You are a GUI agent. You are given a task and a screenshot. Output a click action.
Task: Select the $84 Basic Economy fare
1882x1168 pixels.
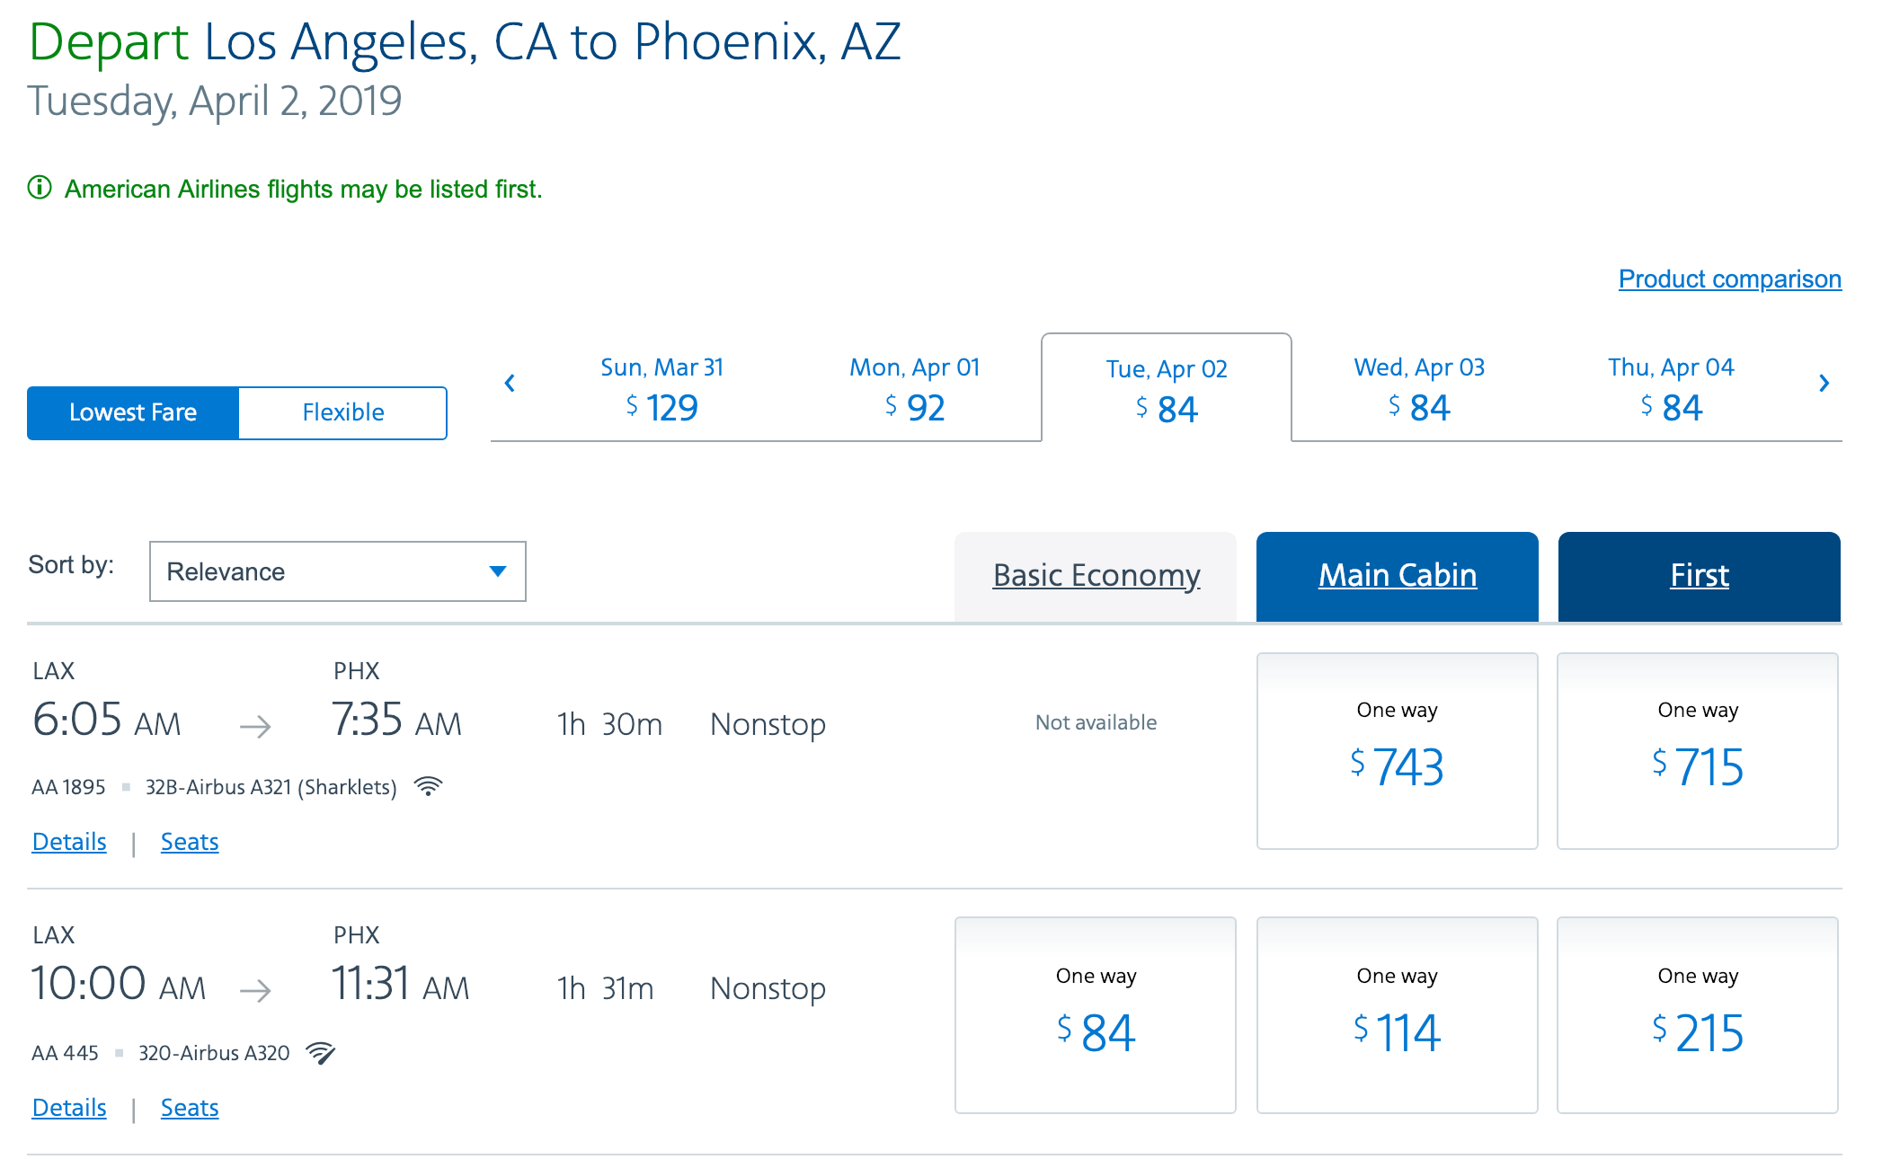[1095, 1015]
